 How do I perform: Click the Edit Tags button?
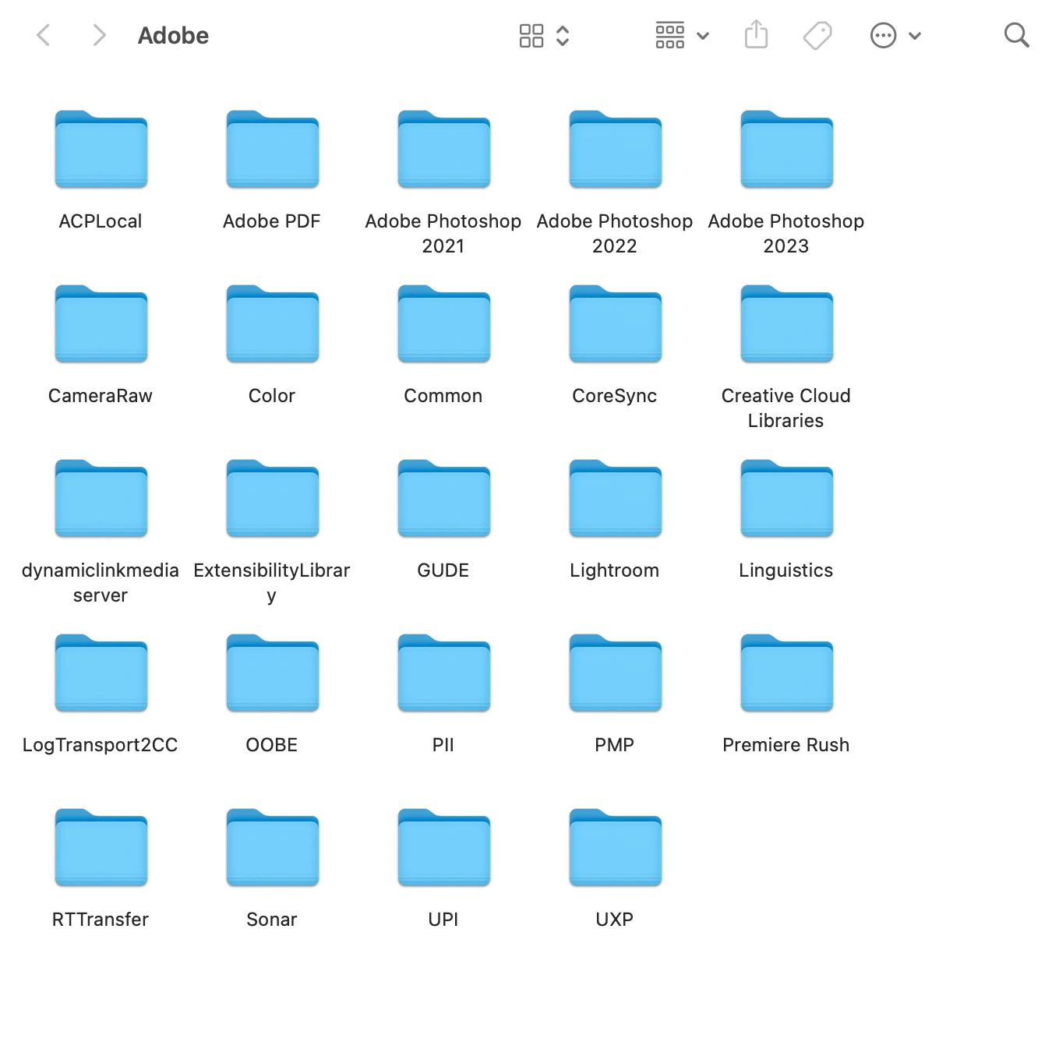[817, 35]
